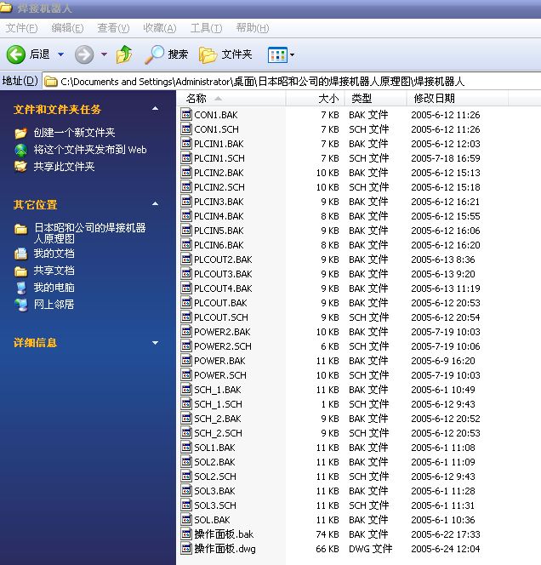Click the green Back arrow icon
Viewport: 541px width, 565px height.
point(16,54)
